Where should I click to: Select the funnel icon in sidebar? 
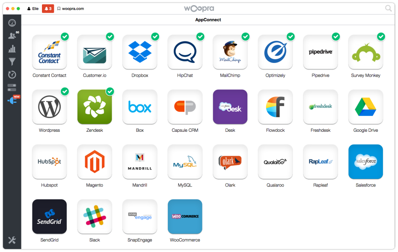click(12, 62)
